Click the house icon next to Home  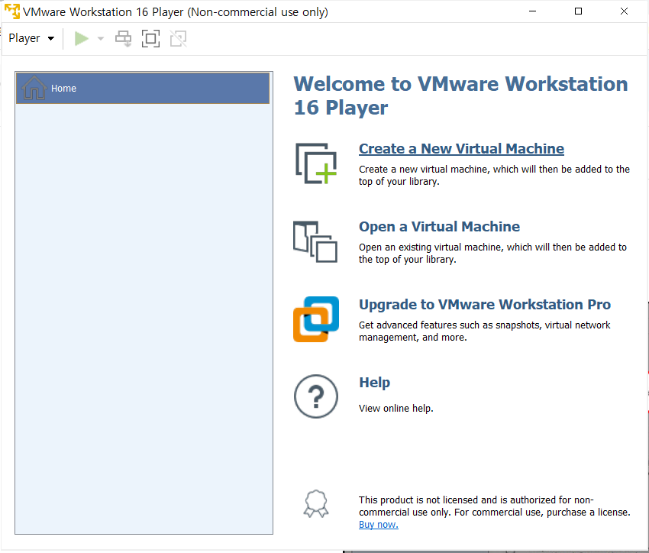pyautogui.click(x=34, y=88)
